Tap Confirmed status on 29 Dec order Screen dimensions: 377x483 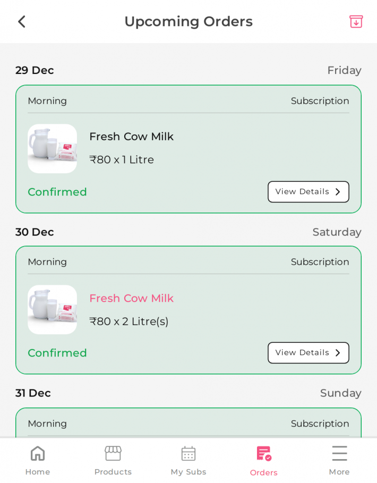pyautogui.click(x=57, y=192)
